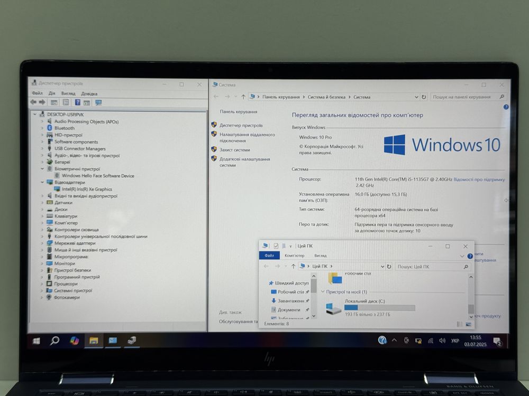Screen dimensions: 529x396
Task: Expand the Фотокамери category
Action: point(42,297)
